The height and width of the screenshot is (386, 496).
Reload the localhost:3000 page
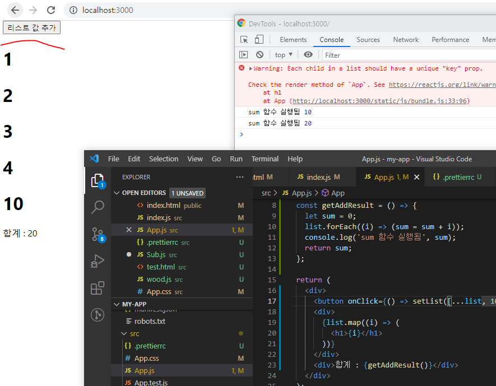51,10
